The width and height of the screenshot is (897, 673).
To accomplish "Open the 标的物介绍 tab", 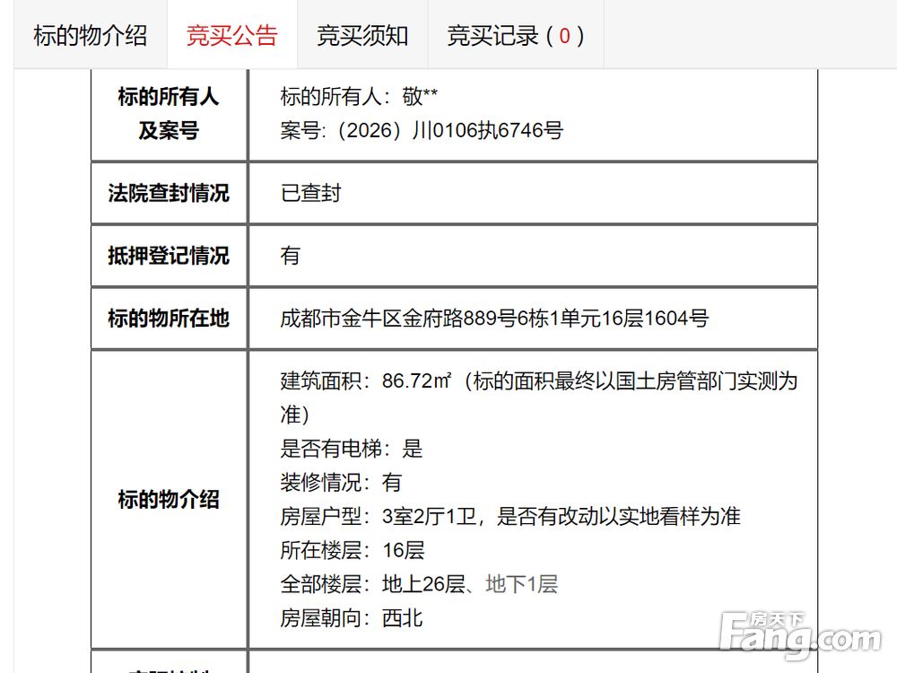I will click(x=91, y=36).
